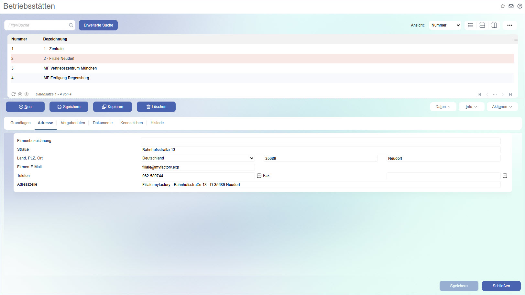Open list settings via the gear icon

pyautogui.click(x=27, y=94)
